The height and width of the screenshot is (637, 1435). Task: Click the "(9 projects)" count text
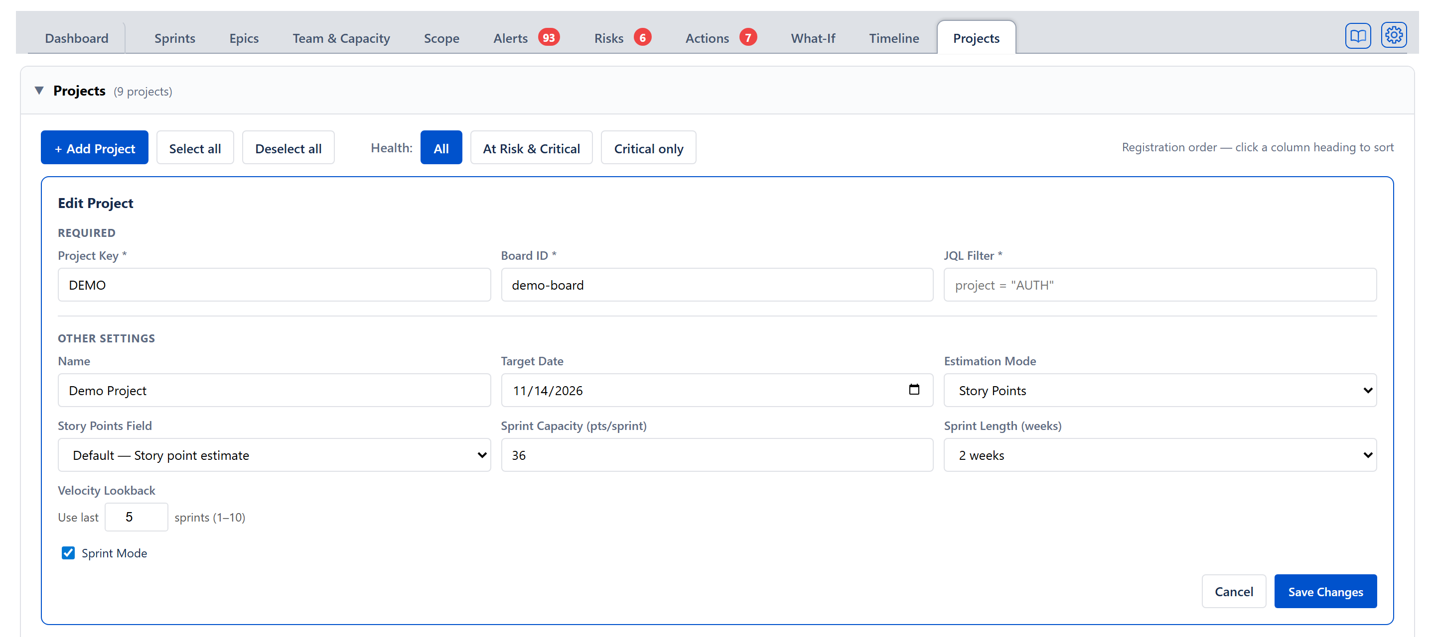pos(143,91)
